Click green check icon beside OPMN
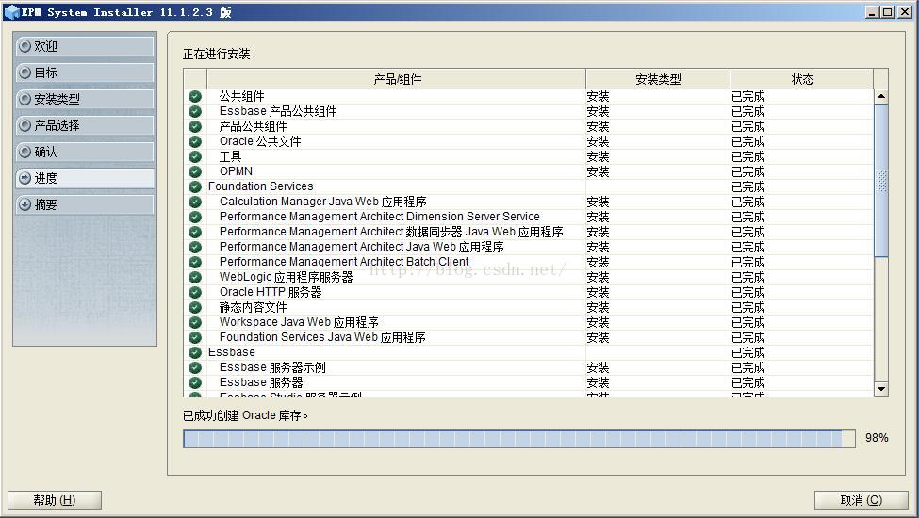Viewport: 919px width, 518px height. [195, 171]
